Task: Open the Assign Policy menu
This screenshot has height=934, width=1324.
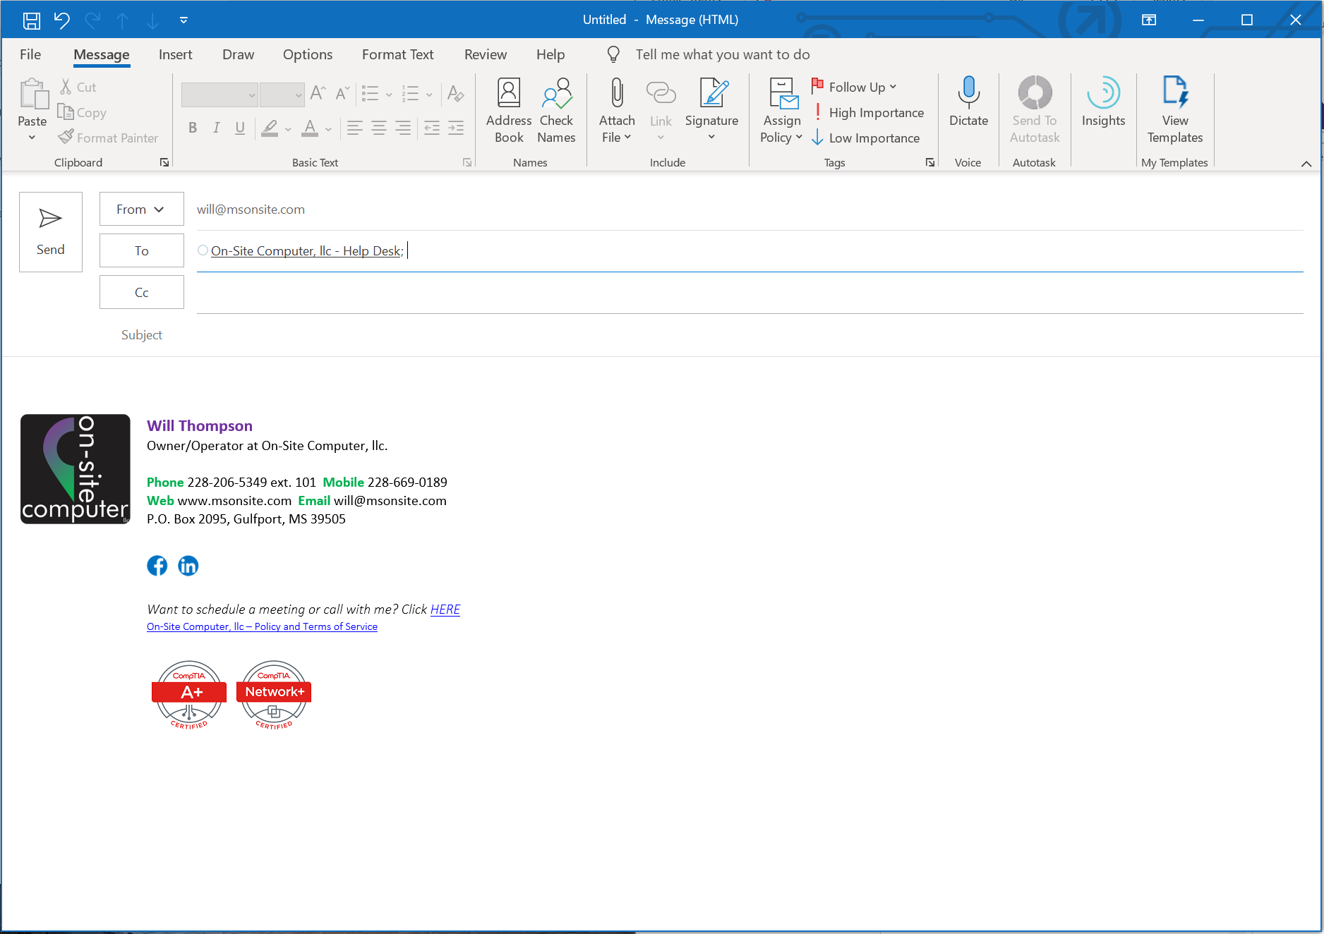Action: 781,111
